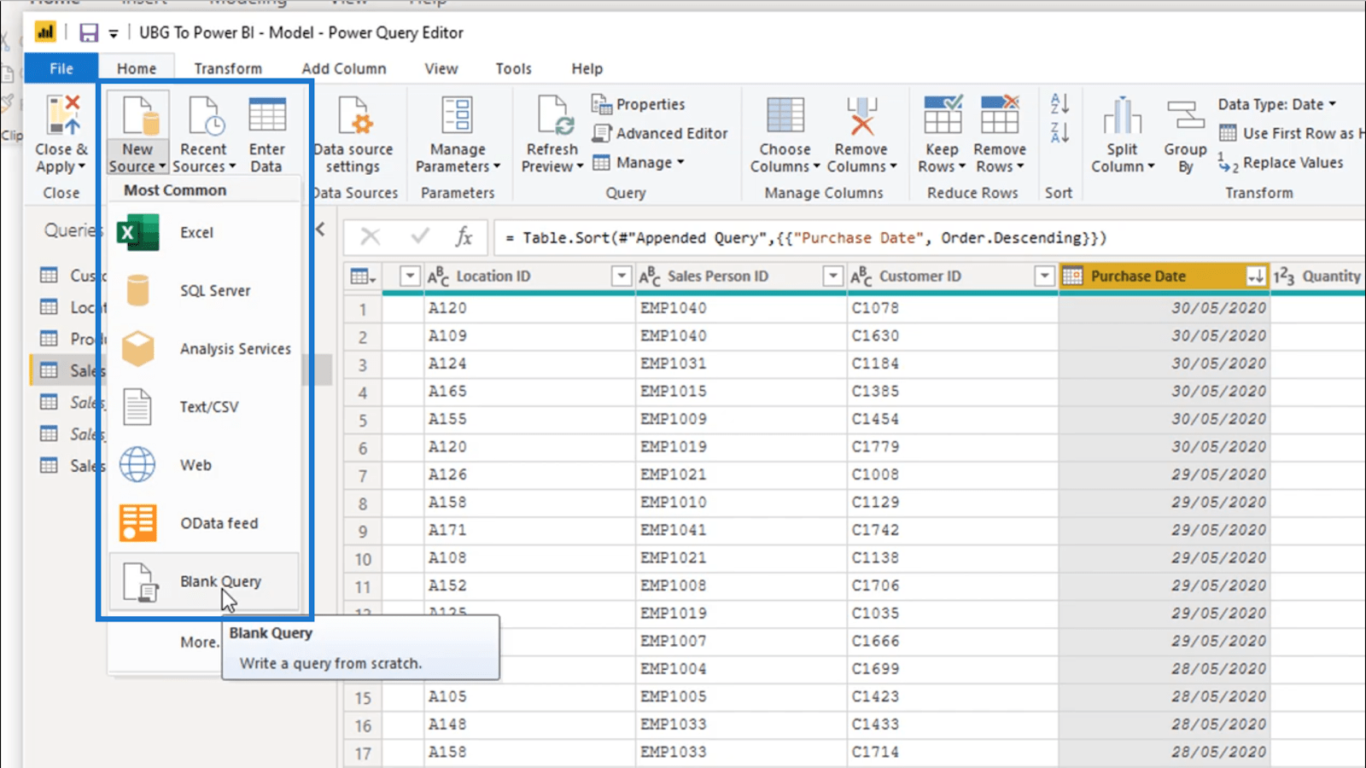Switch to the Add Column tab
The height and width of the screenshot is (768, 1366).
point(344,68)
